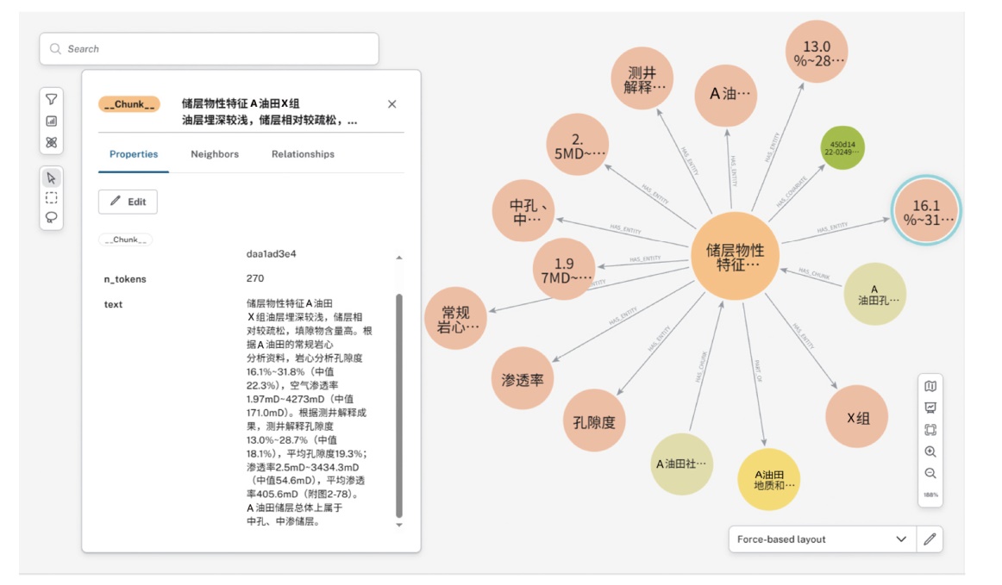Click the Edit button in properties

(x=128, y=202)
